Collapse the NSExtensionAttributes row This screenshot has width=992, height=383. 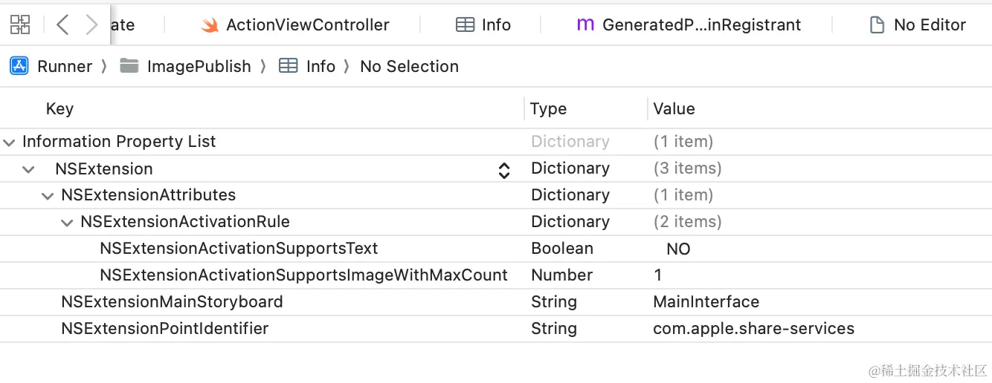(x=48, y=196)
